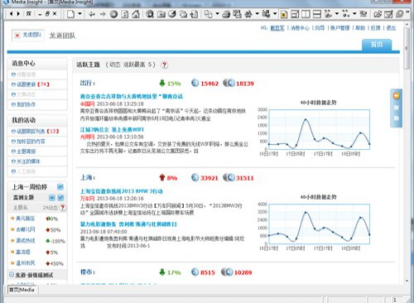Click the 龙道团队 broken image logo
414x303 pixels.
pyautogui.click(x=28, y=35)
